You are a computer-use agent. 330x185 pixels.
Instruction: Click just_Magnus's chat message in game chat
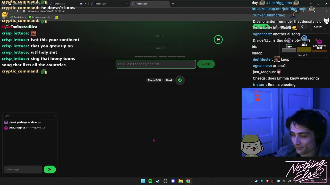point(28,128)
